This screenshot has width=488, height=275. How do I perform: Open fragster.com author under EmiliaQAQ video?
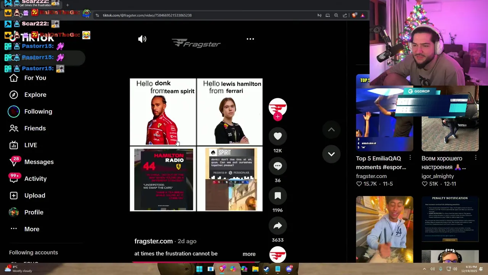(371, 176)
